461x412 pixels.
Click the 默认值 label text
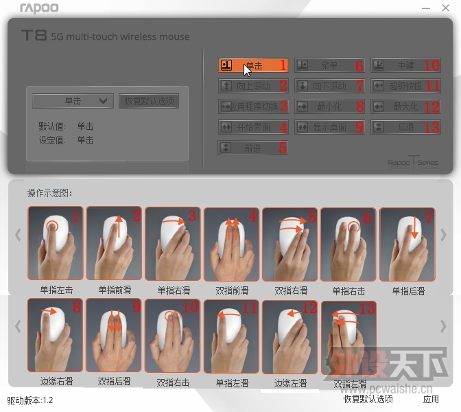coord(52,126)
